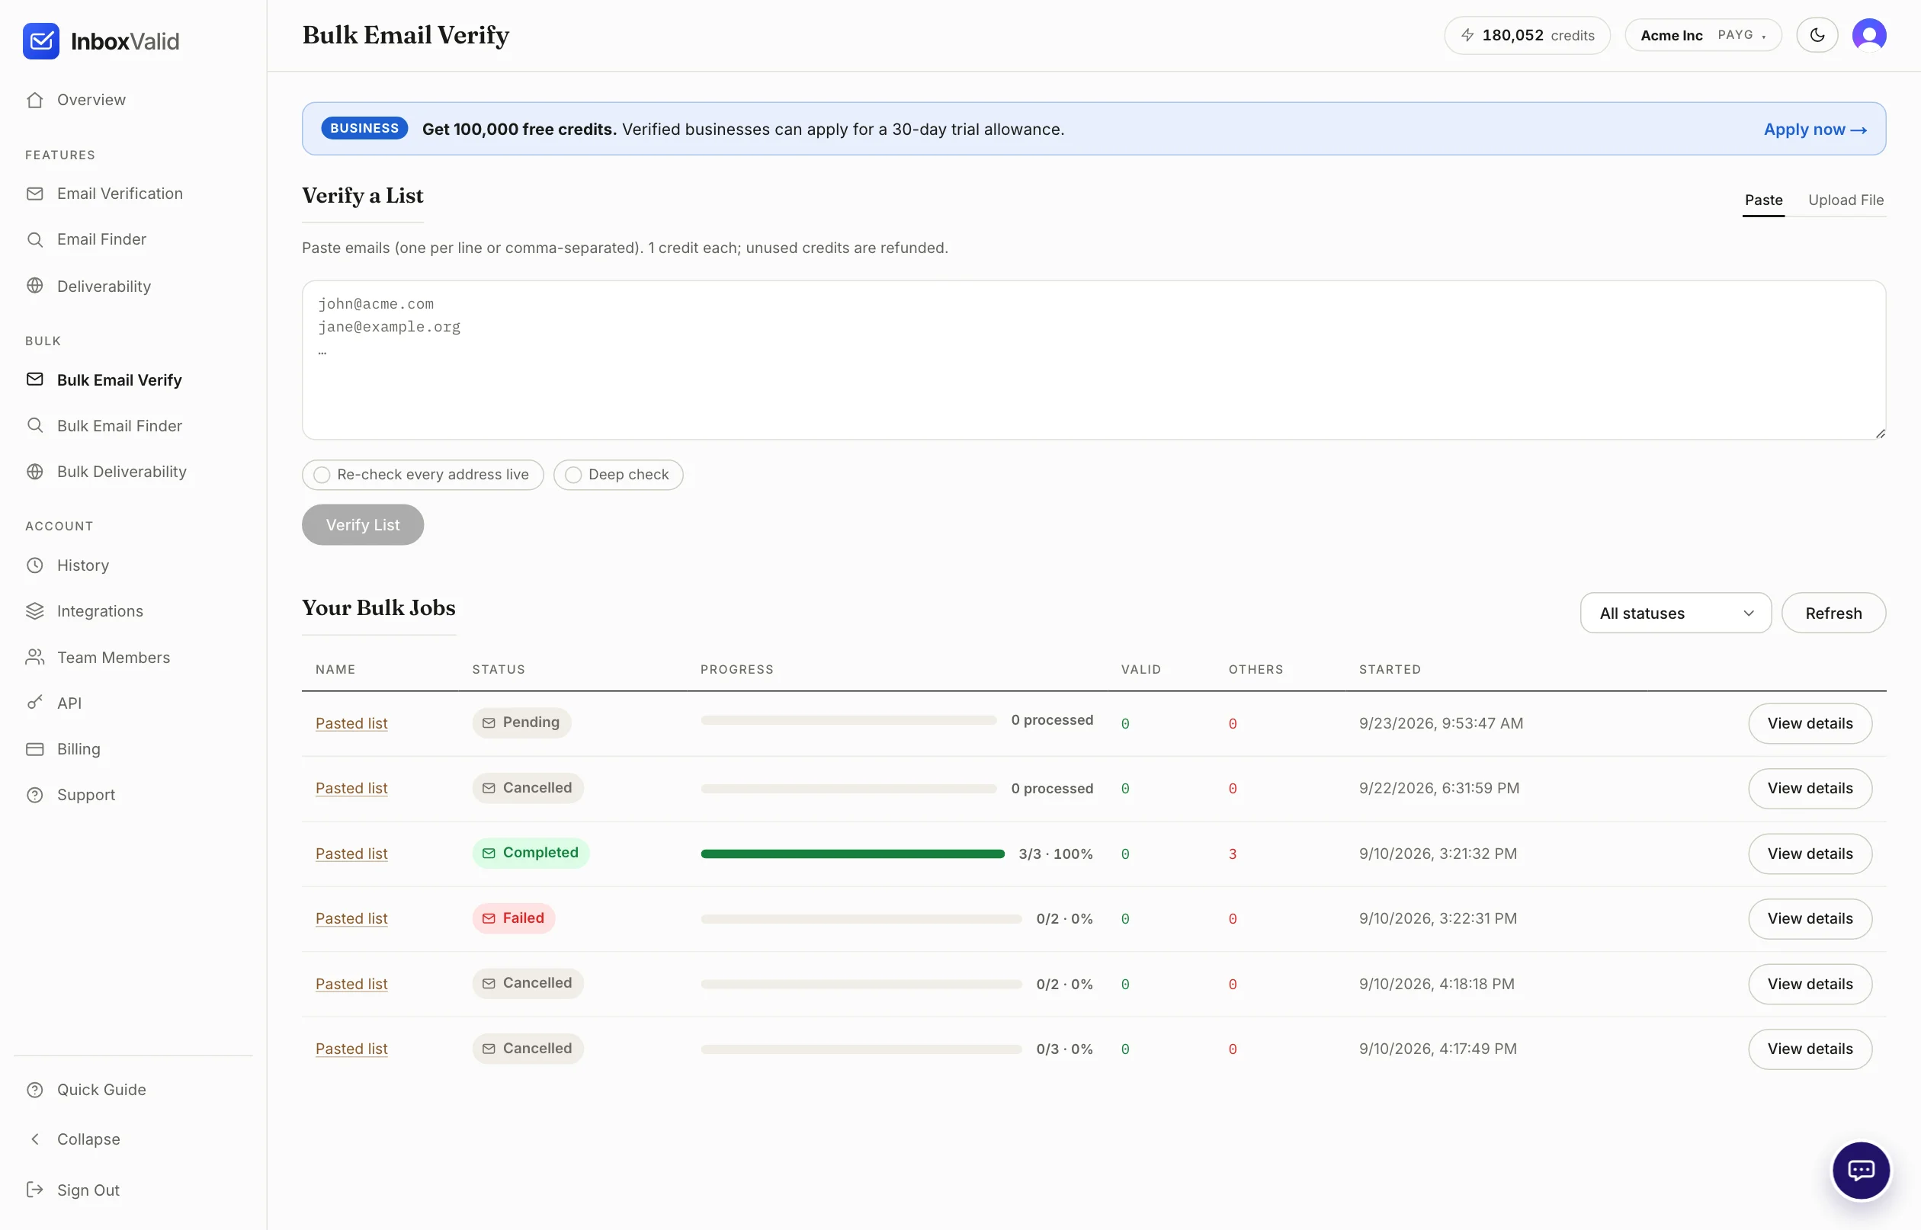View details of the Completed job
The height and width of the screenshot is (1230, 1921).
tap(1810, 854)
